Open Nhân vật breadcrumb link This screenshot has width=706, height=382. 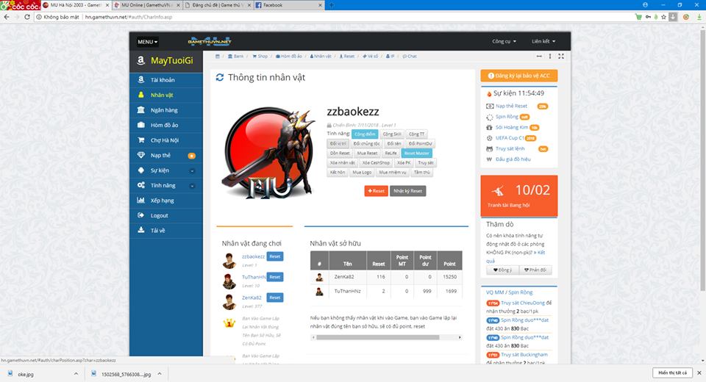tap(321, 57)
